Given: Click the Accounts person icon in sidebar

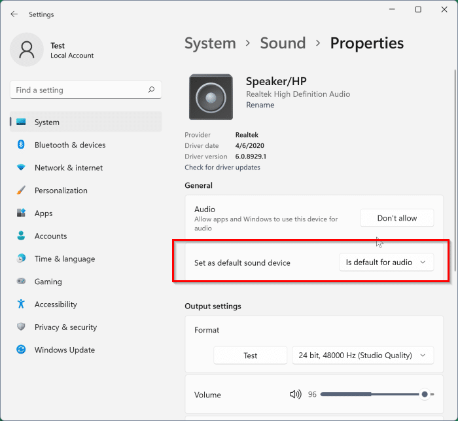Looking at the screenshot, I should pos(21,236).
